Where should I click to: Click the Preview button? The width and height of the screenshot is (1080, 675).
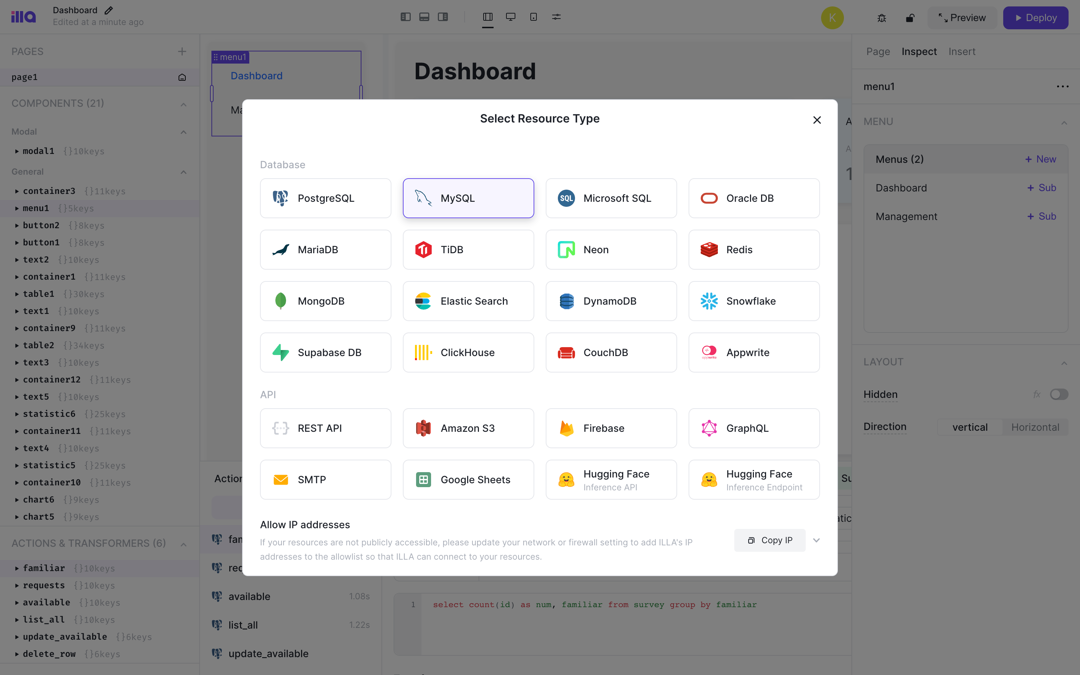962,18
